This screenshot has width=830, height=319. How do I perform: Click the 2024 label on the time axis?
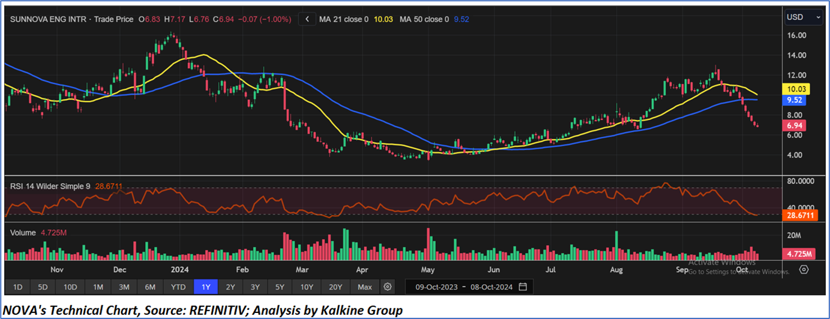180,270
